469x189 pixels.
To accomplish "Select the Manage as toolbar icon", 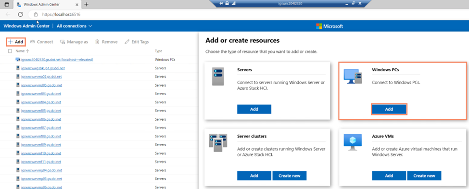I will [x=63, y=42].
